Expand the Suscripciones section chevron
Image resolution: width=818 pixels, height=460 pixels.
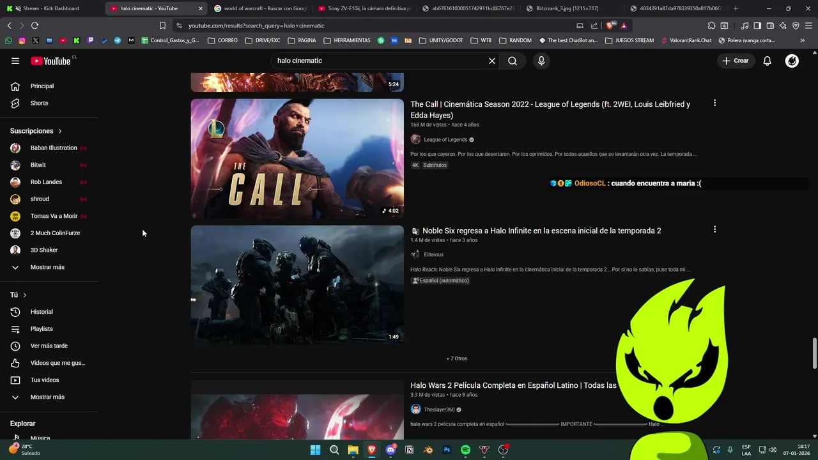[x=60, y=131]
